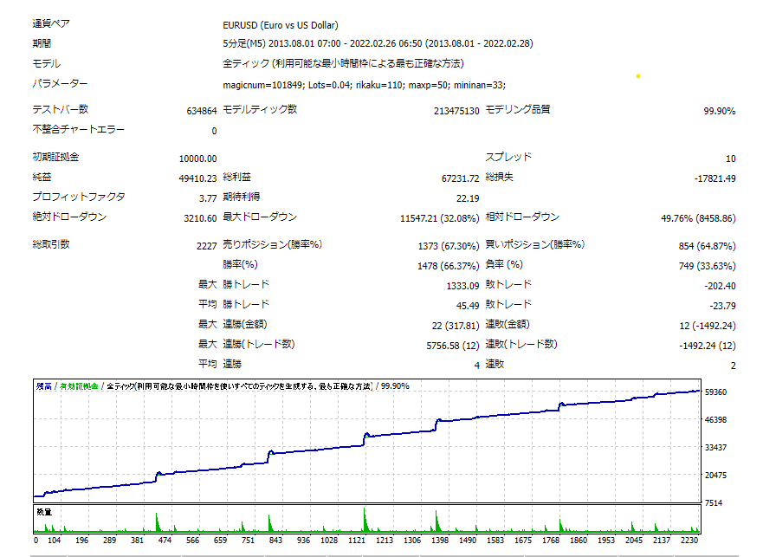Click the modelling quality value 99.90%
763x557 pixels.
[719, 111]
